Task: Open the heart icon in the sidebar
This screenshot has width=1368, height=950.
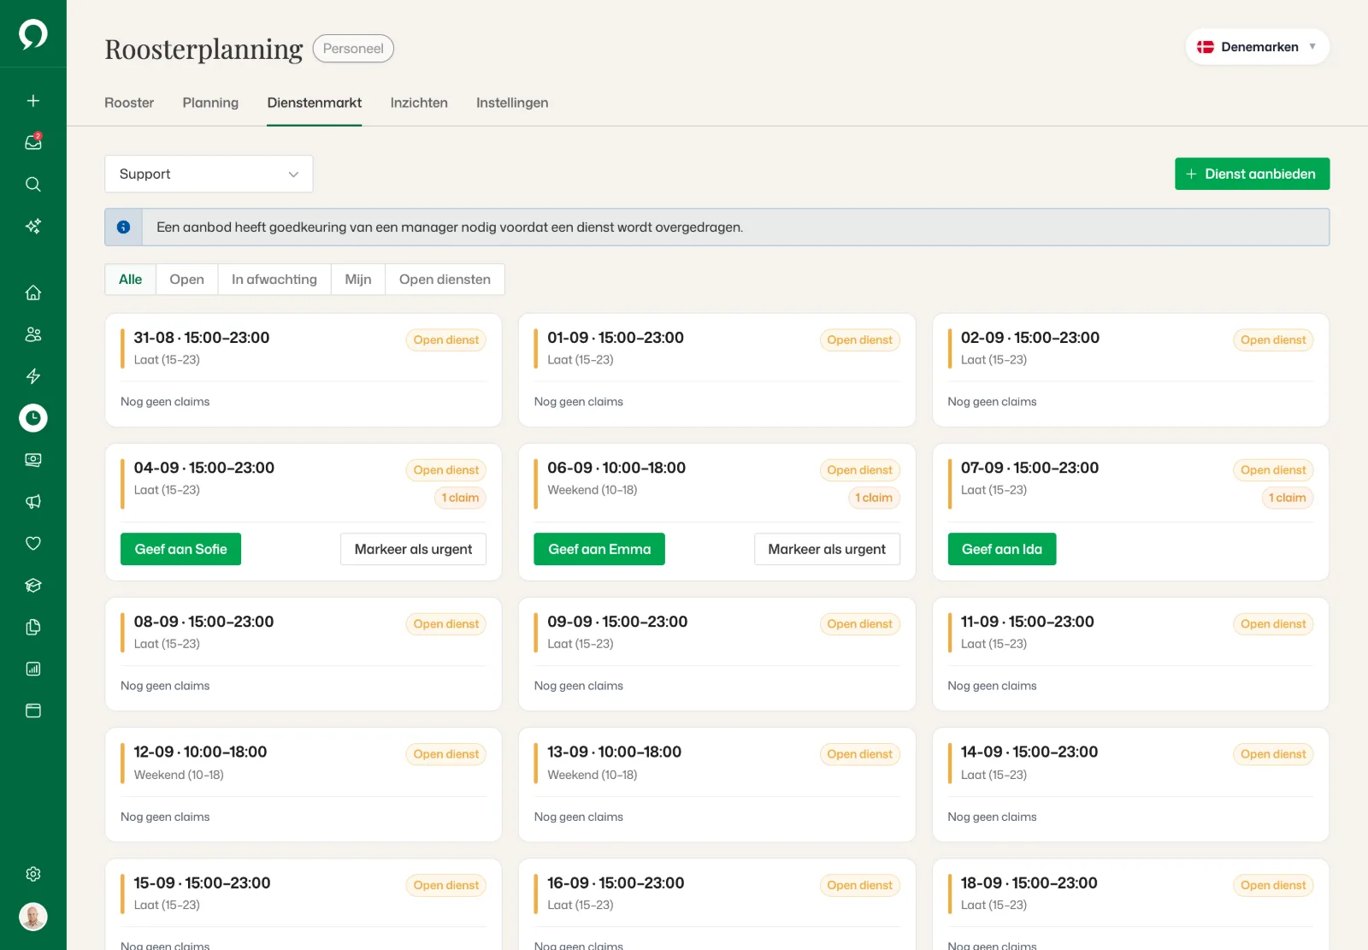Action: point(33,544)
